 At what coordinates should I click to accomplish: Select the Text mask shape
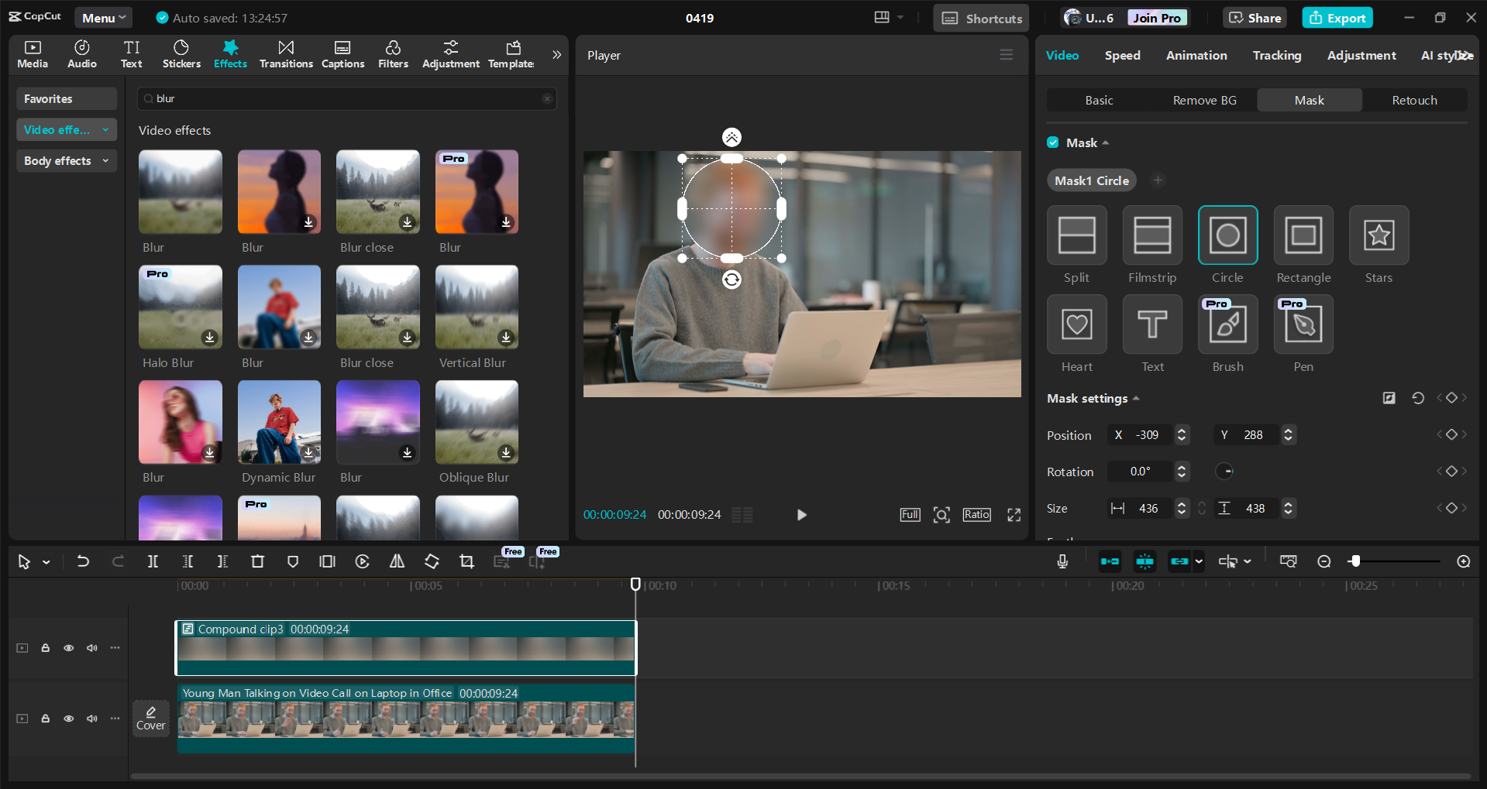tap(1152, 324)
